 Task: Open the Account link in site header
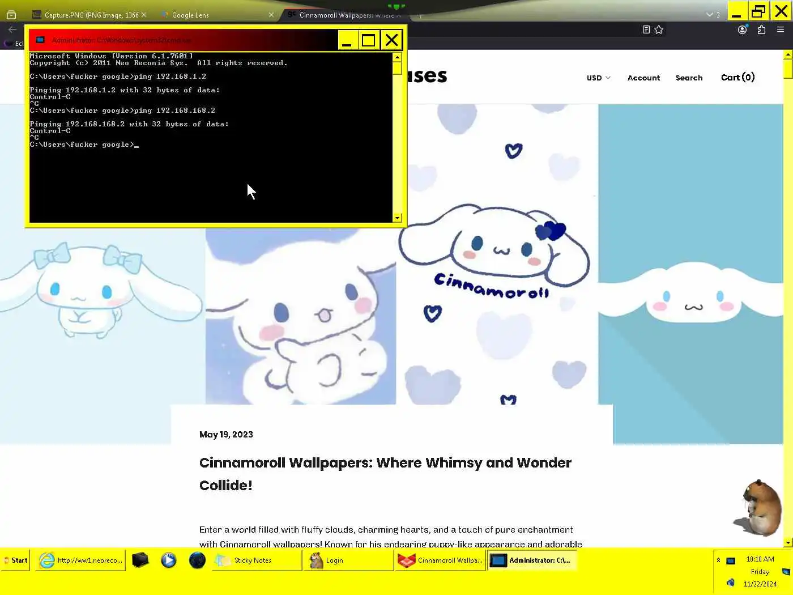coord(643,78)
